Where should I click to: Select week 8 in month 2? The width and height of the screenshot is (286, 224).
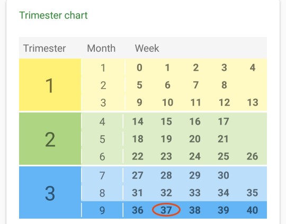click(224, 85)
